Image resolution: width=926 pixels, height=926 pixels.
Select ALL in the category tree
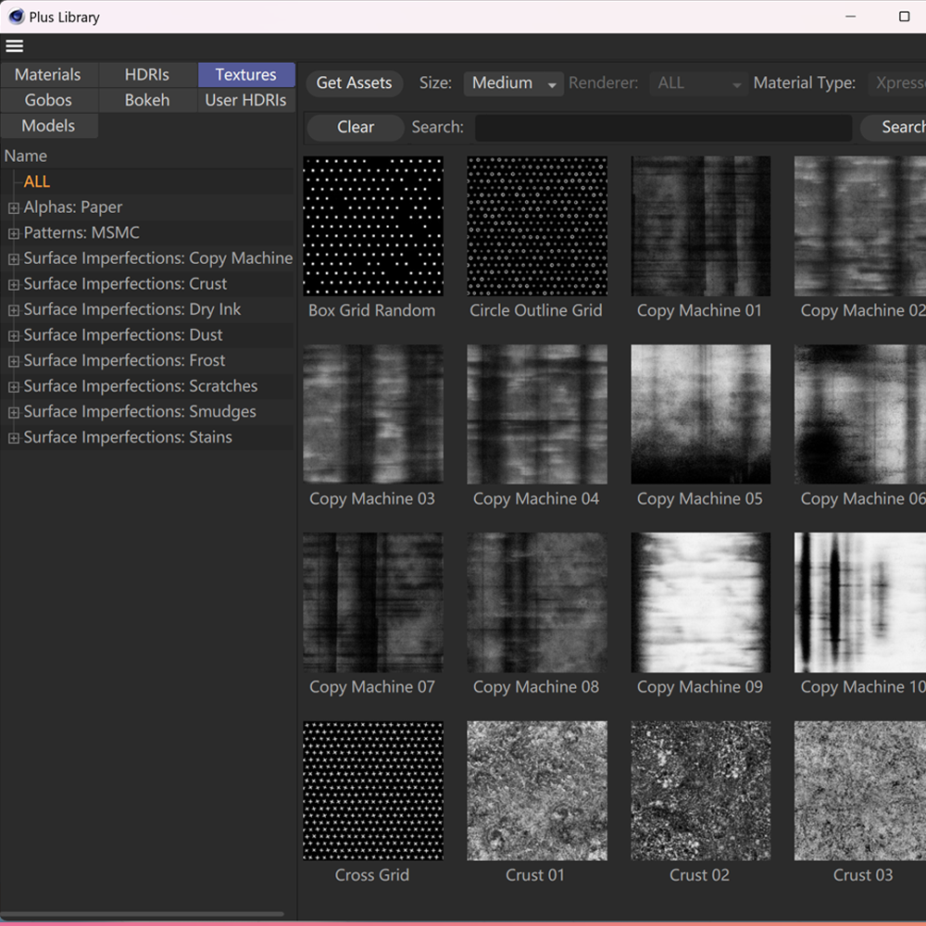click(x=37, y=182)
